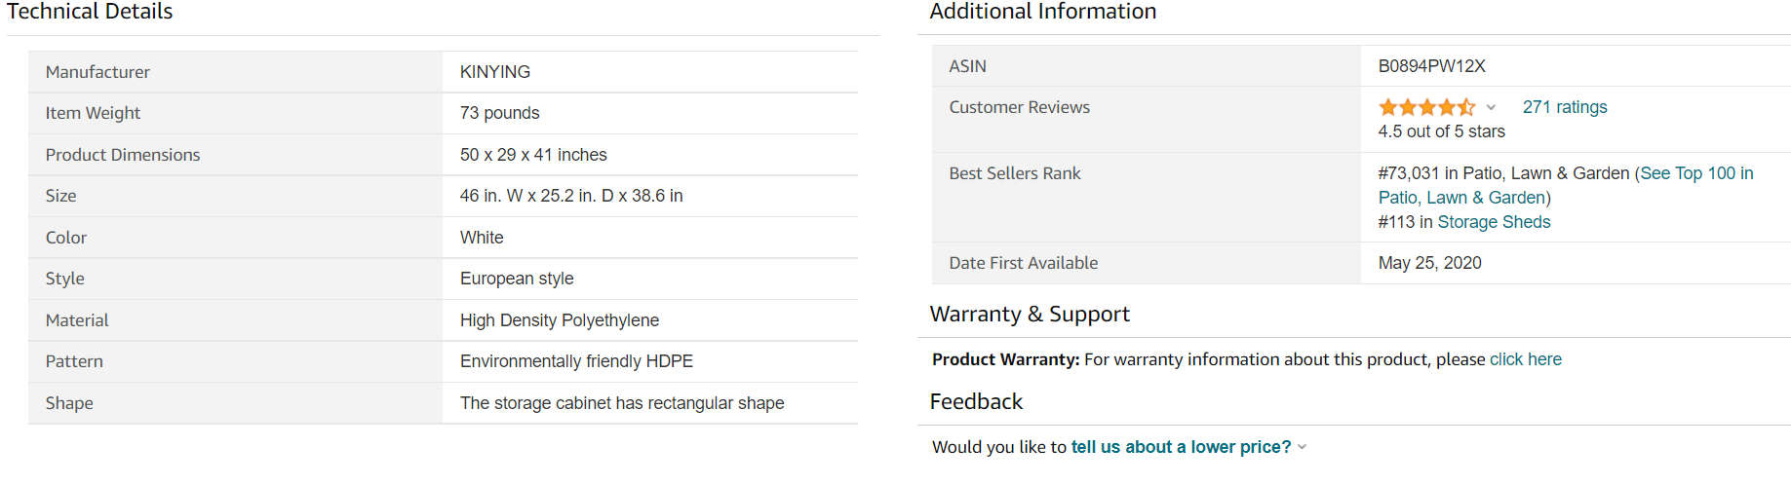Click the High Density Polyethylene material value
This screenshot has height=485, width=1791.
[560, 320]
